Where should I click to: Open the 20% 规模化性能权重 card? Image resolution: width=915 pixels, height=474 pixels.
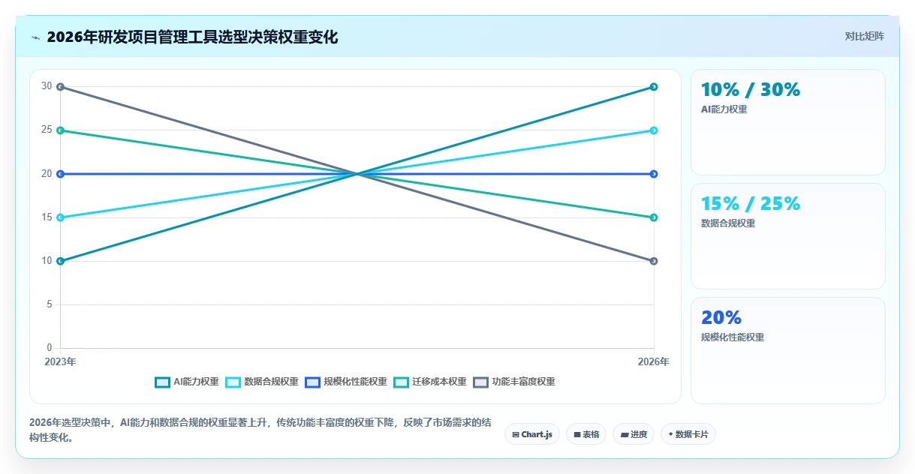point(788,350)
